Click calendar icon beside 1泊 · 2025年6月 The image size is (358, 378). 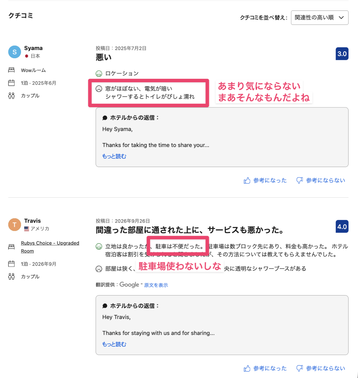12,83
